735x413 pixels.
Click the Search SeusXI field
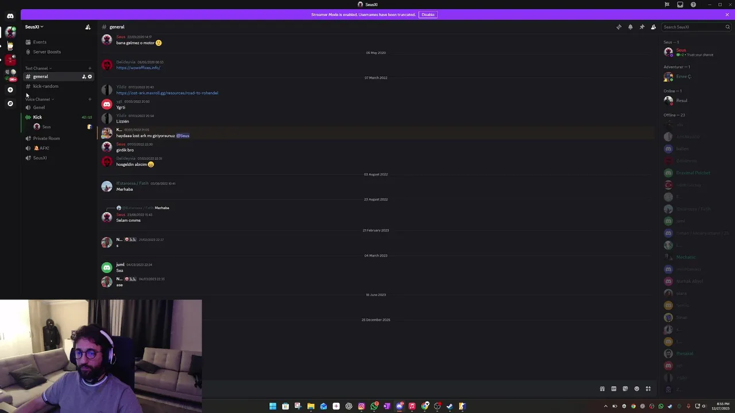point(696,27)
